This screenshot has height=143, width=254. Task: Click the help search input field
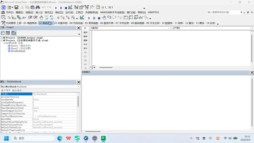(223, 12)
